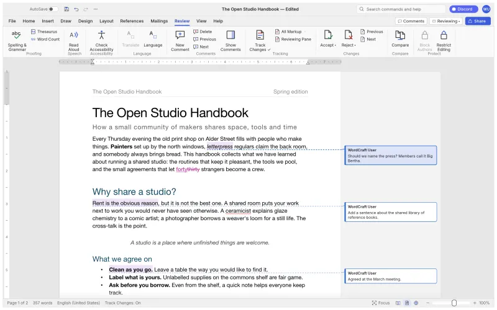Open the Thesaurus
The width and height of the screenshot is (497, 310).
43,32
